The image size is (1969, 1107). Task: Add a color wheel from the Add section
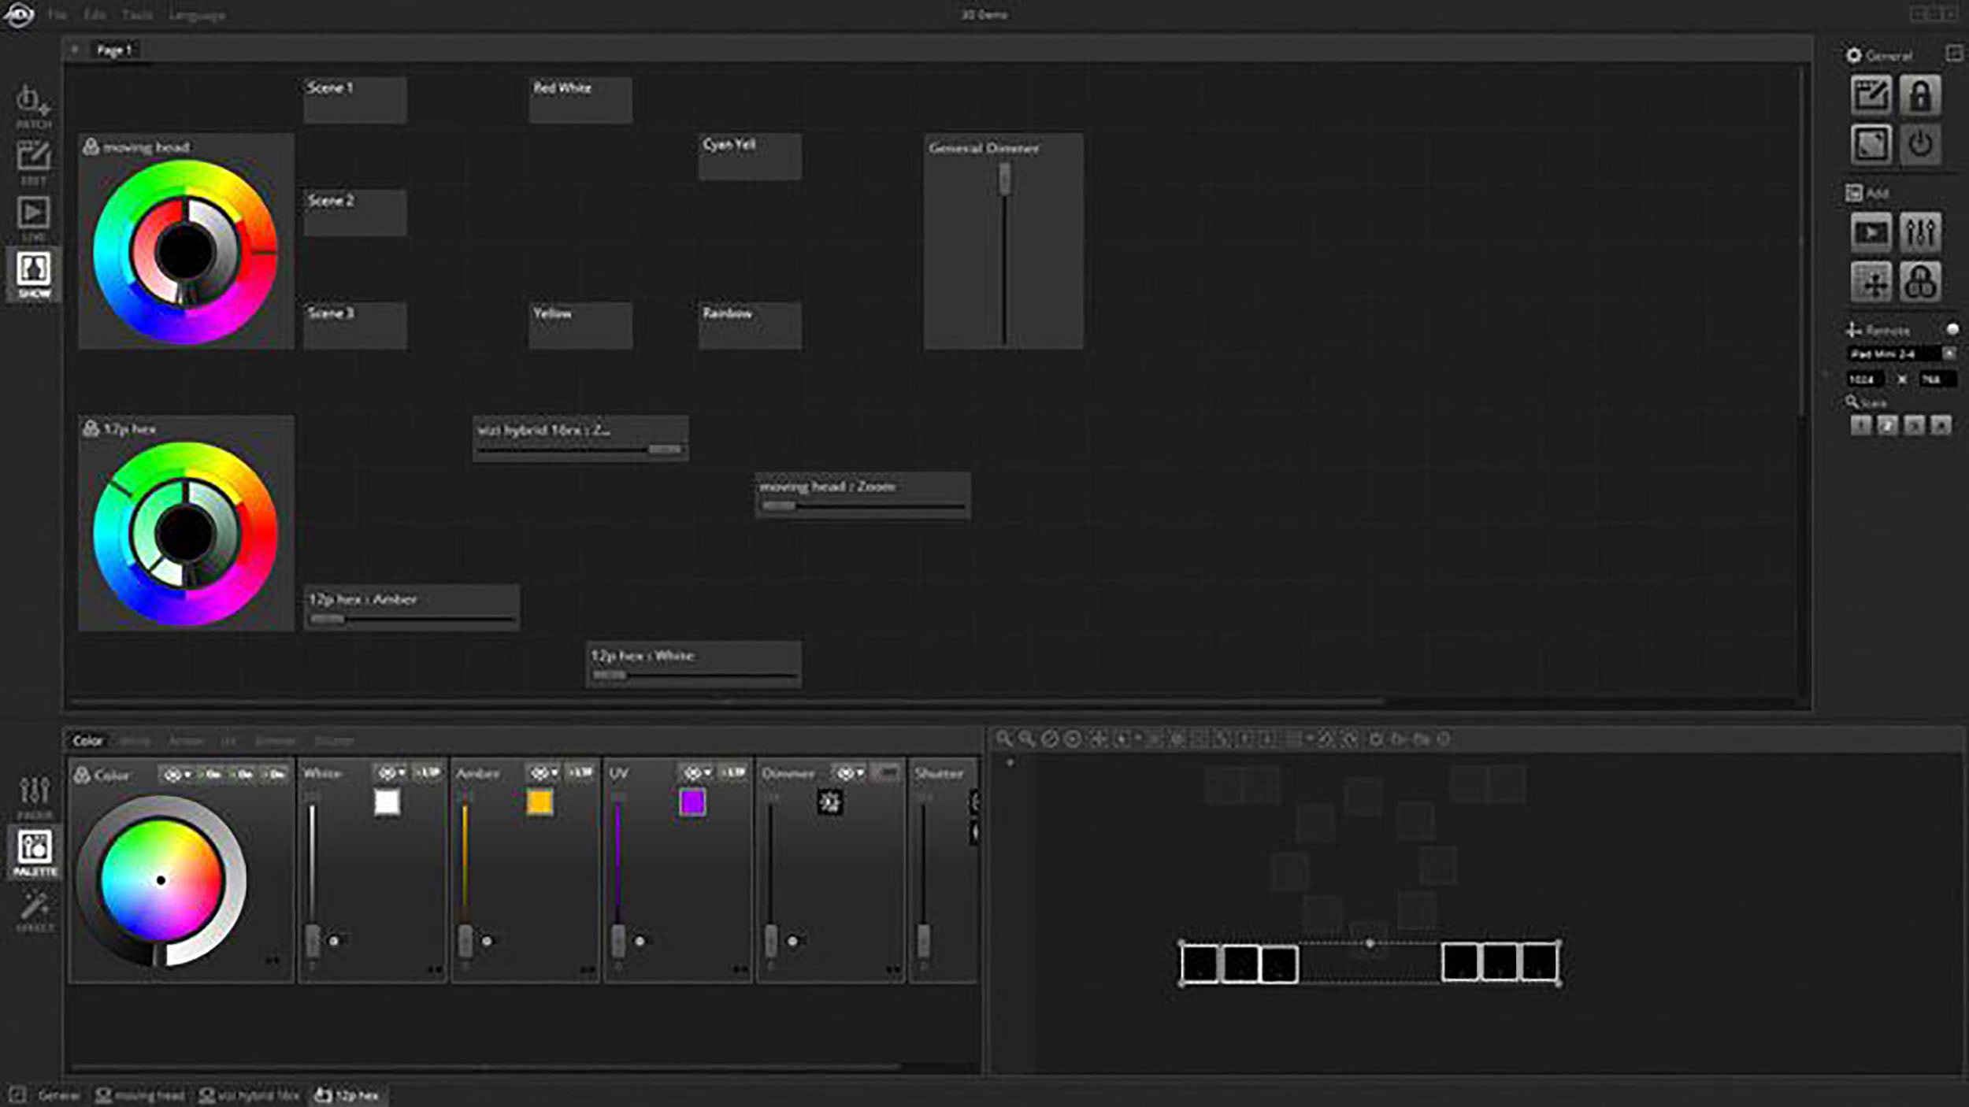1920,280
